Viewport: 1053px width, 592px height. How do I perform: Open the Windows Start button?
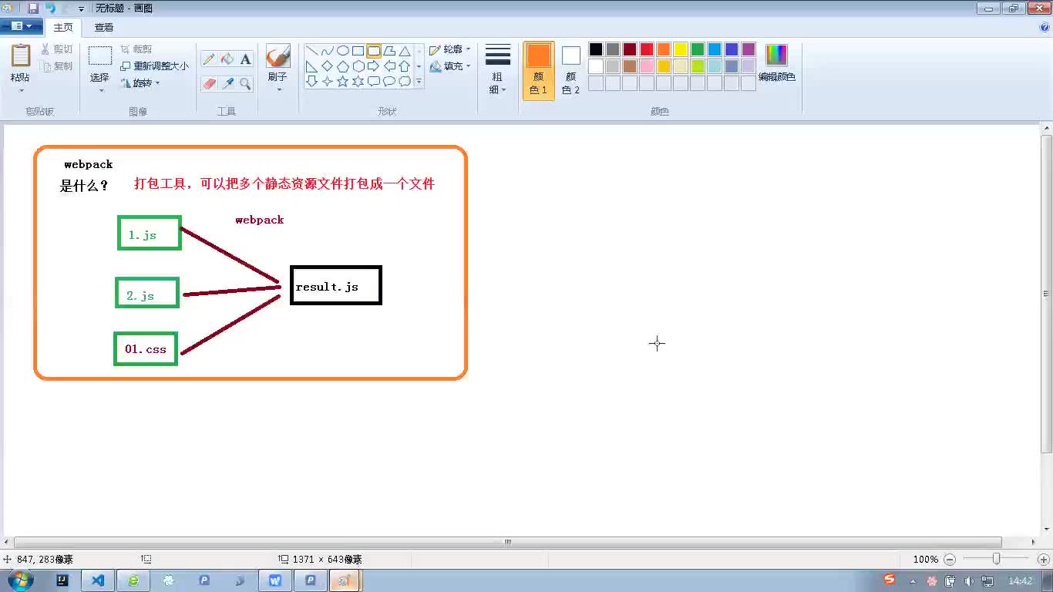coord(20,580)
